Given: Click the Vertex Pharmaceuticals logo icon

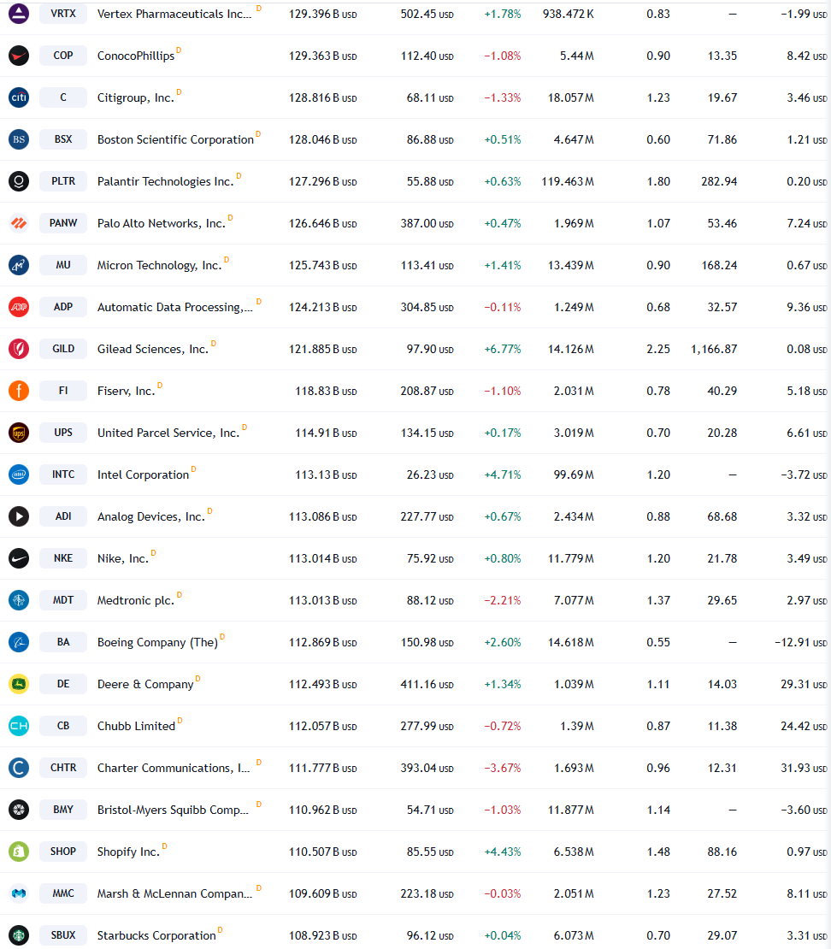Looking at the screenshot, I should [19, 14].
